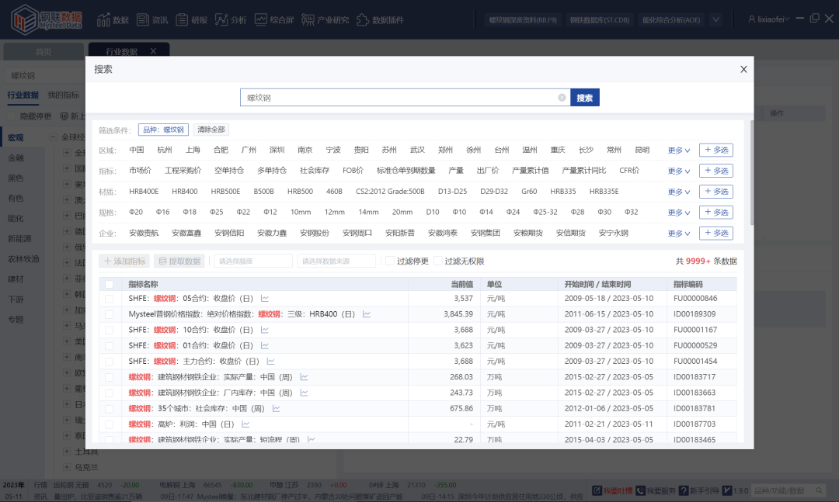
Task: Switch to the 首页 tab
Action: point(44,52)
